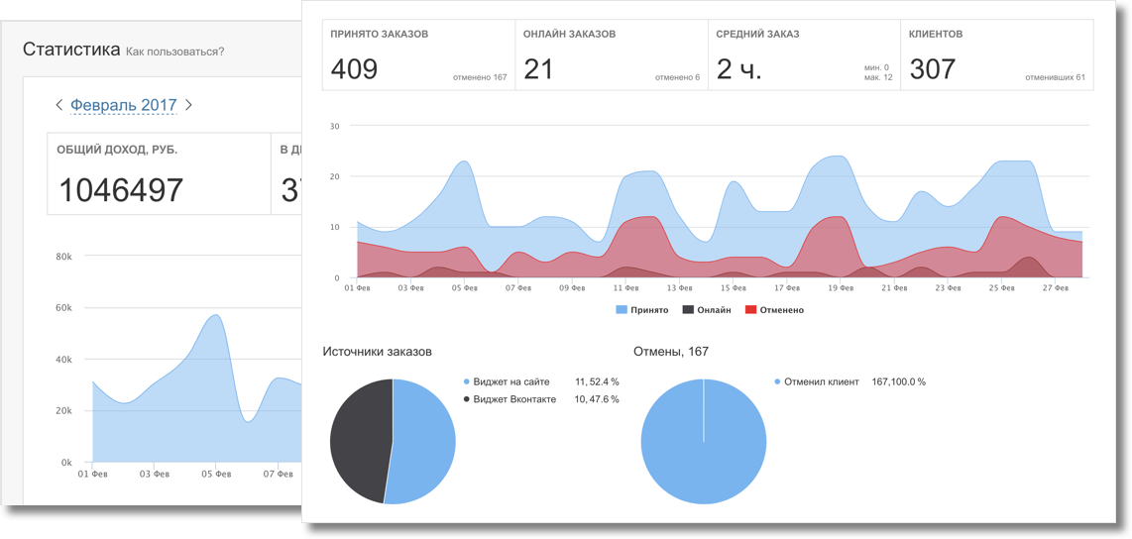Click the Средний заказ 2 ч. card
The width and height of the screenshot is (1132, 539).
(804, 55)
